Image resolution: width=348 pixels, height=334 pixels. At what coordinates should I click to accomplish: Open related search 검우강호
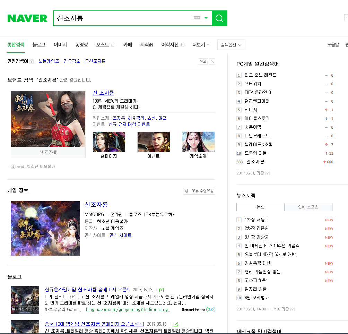(x=72, y=61)
